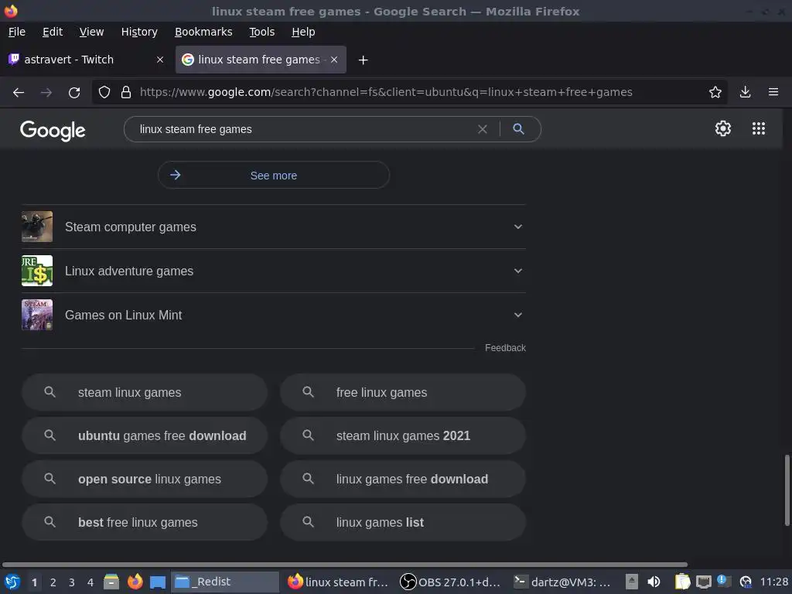Open the notification tray icon with badge
The image size is (792, 594).
click(x=724, y=582)
